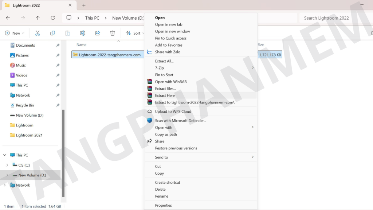Open the Sort dropdown menu
373x210 pixels.
click(134, 33)
